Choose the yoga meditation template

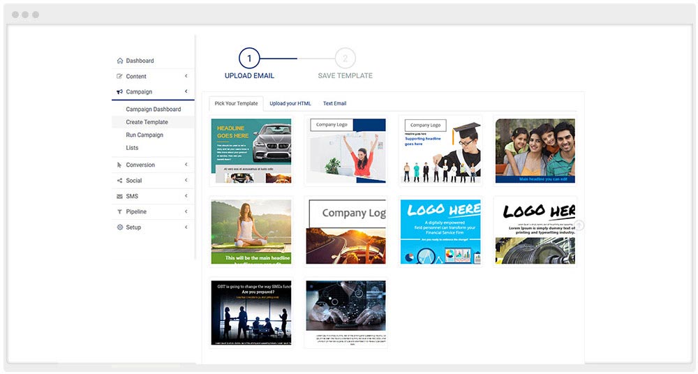tap(251, 232)
